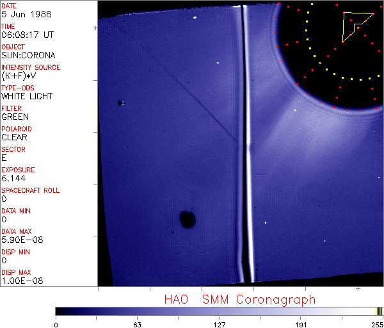Select the 5.90E-08 value
Viewport: 384px width, 328px height.
point(22,240)
